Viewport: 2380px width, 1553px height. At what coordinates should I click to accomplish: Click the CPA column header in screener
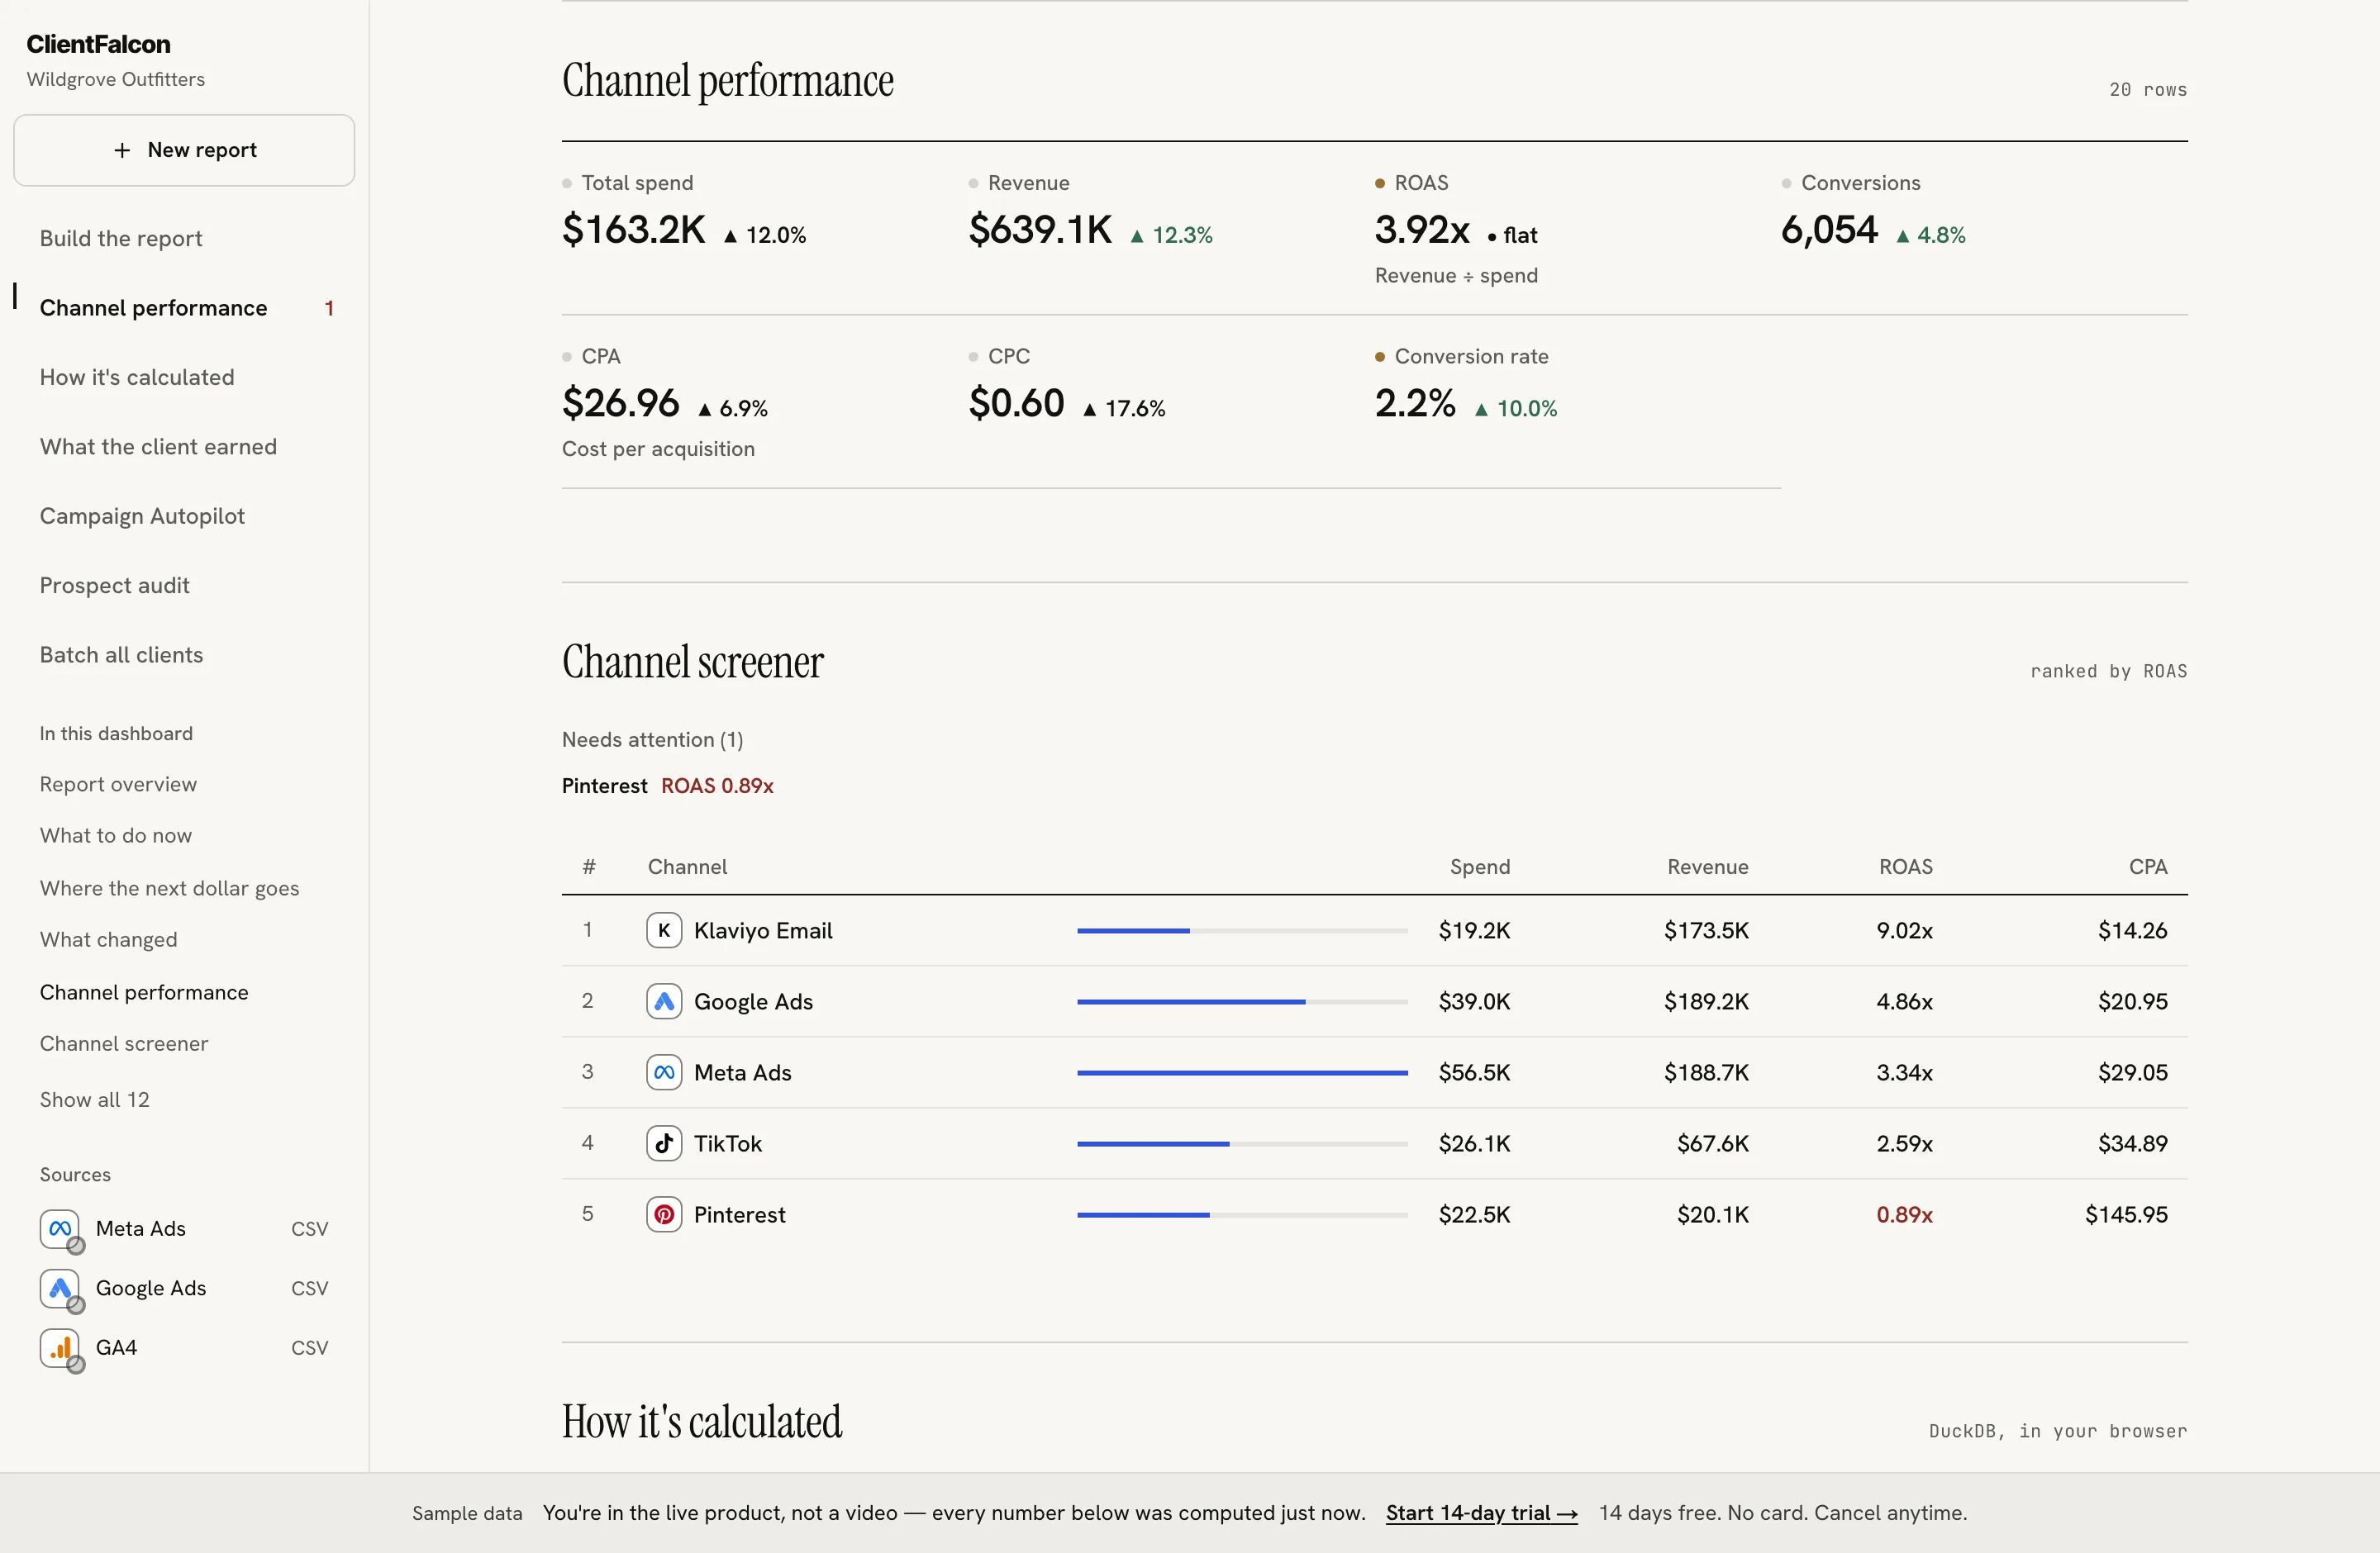coord(2148,867)
